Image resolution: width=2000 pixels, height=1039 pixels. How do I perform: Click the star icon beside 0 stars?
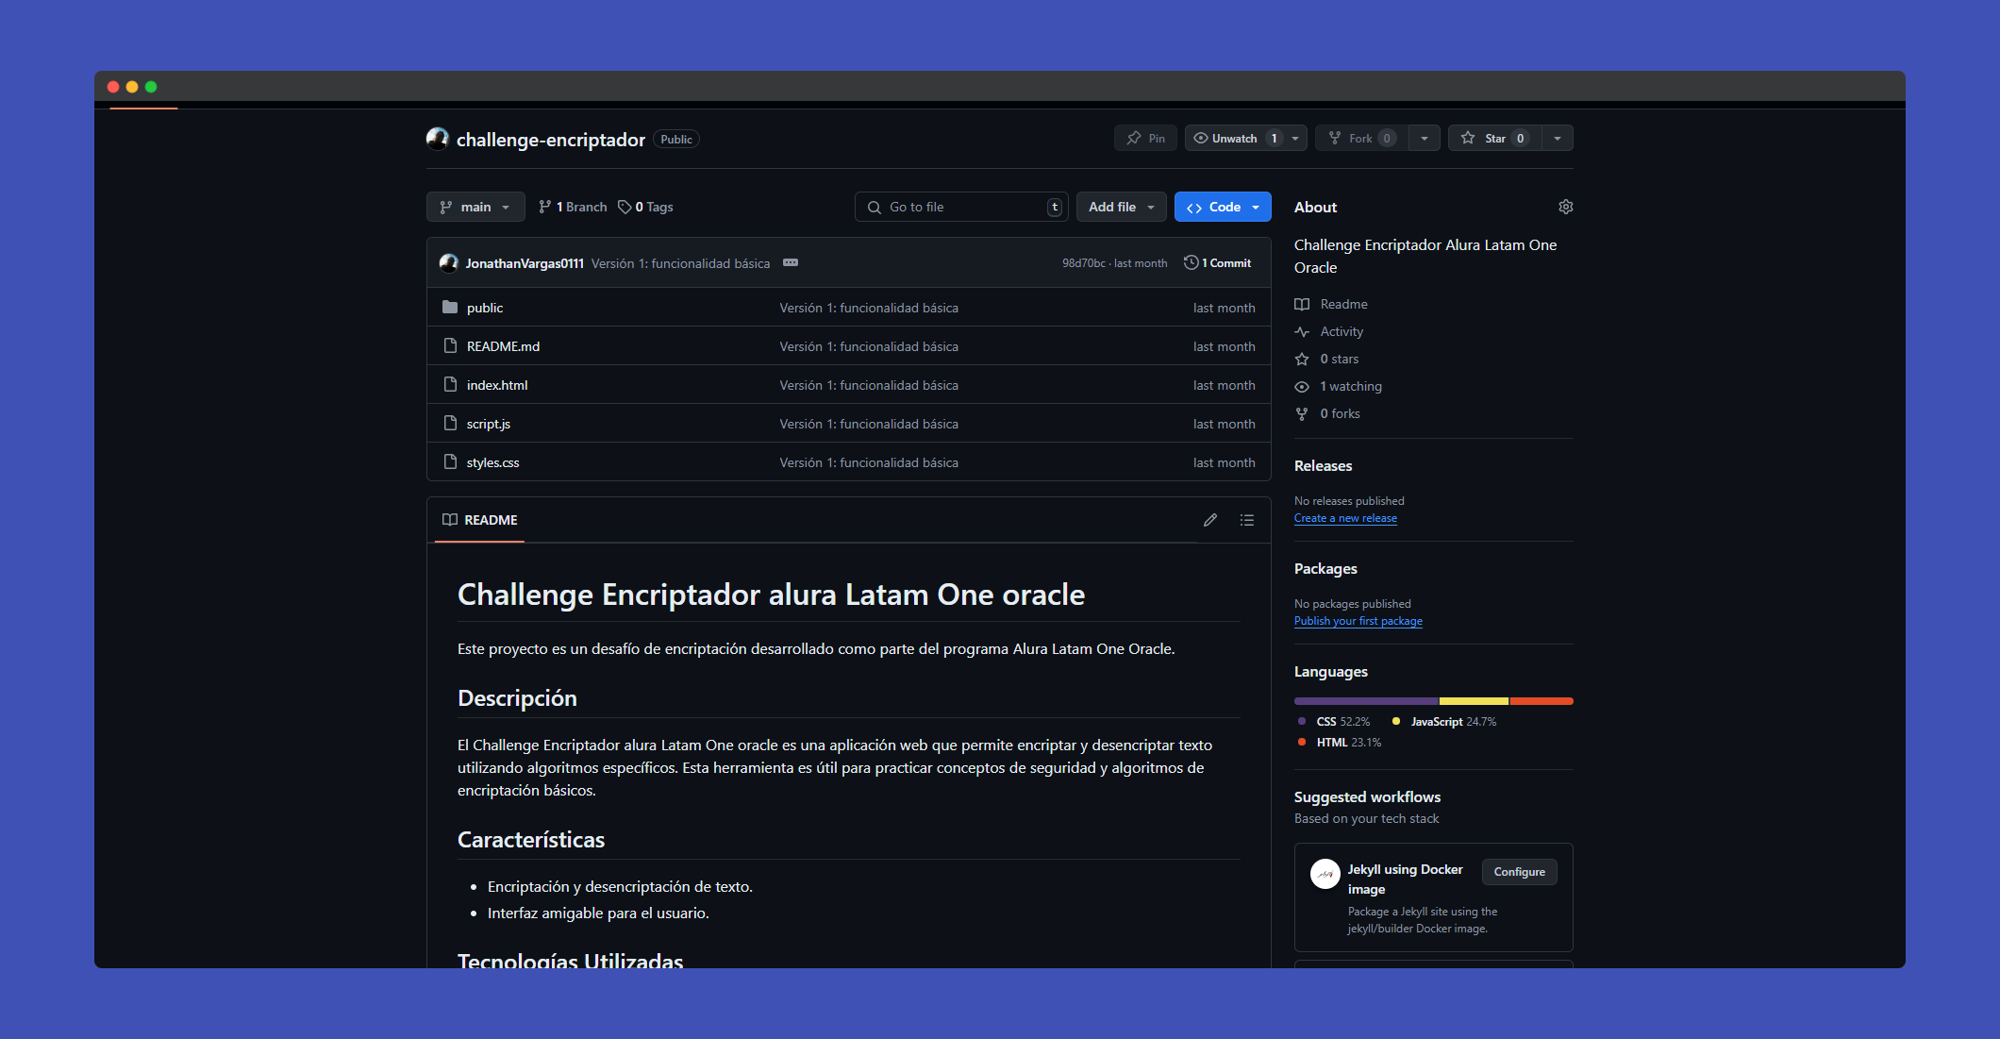(1302, 359)
